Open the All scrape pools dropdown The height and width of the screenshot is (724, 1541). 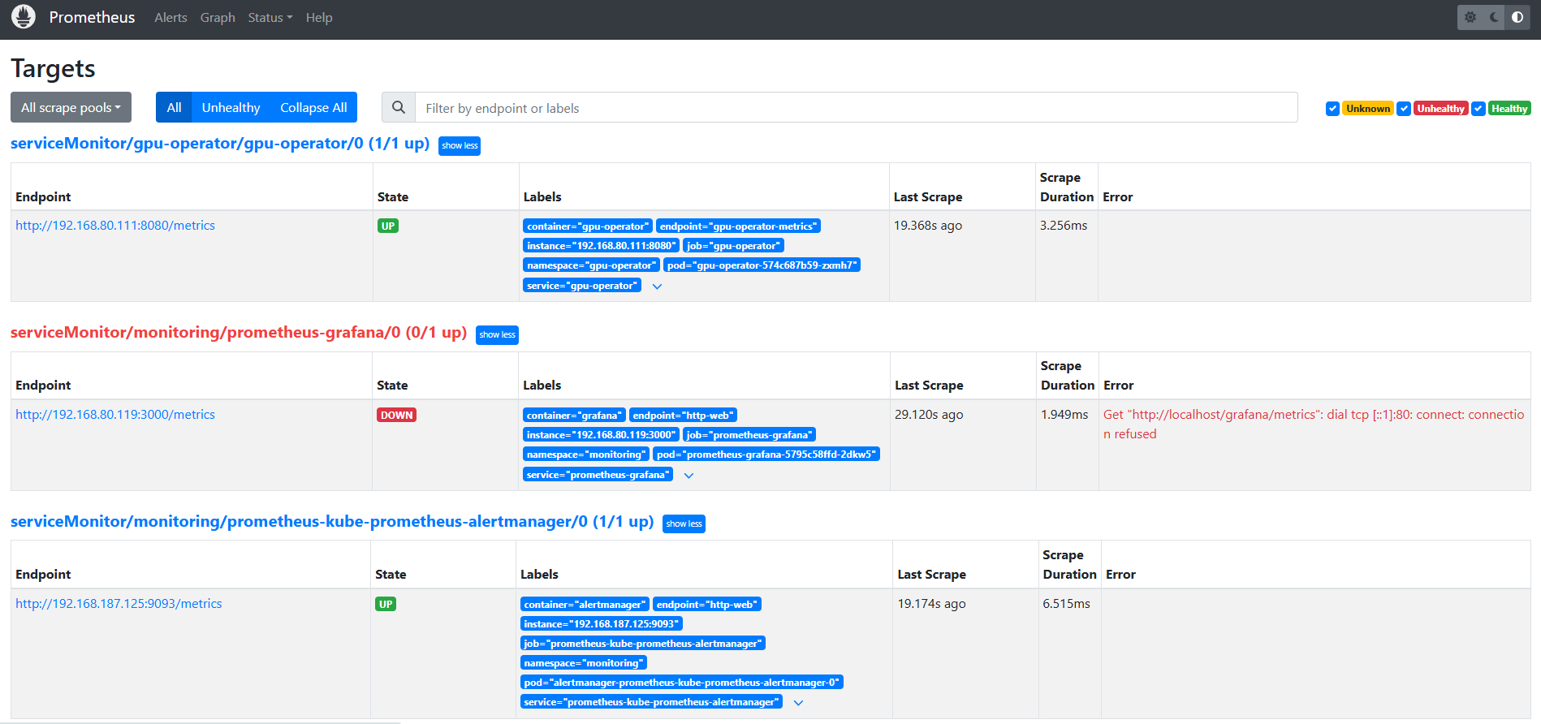pos(71,107)
